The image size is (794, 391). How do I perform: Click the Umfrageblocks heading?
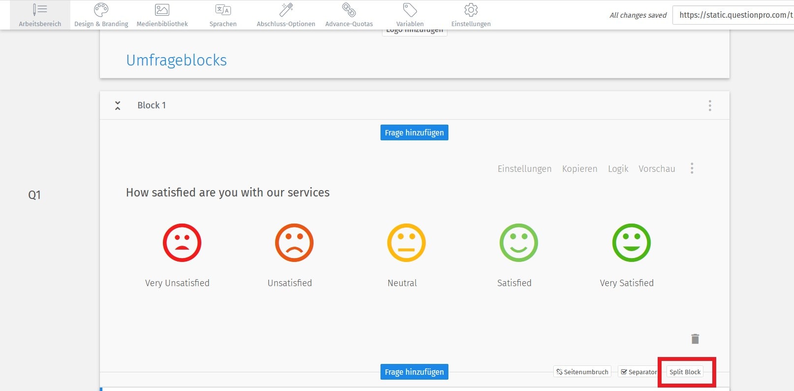176,60
